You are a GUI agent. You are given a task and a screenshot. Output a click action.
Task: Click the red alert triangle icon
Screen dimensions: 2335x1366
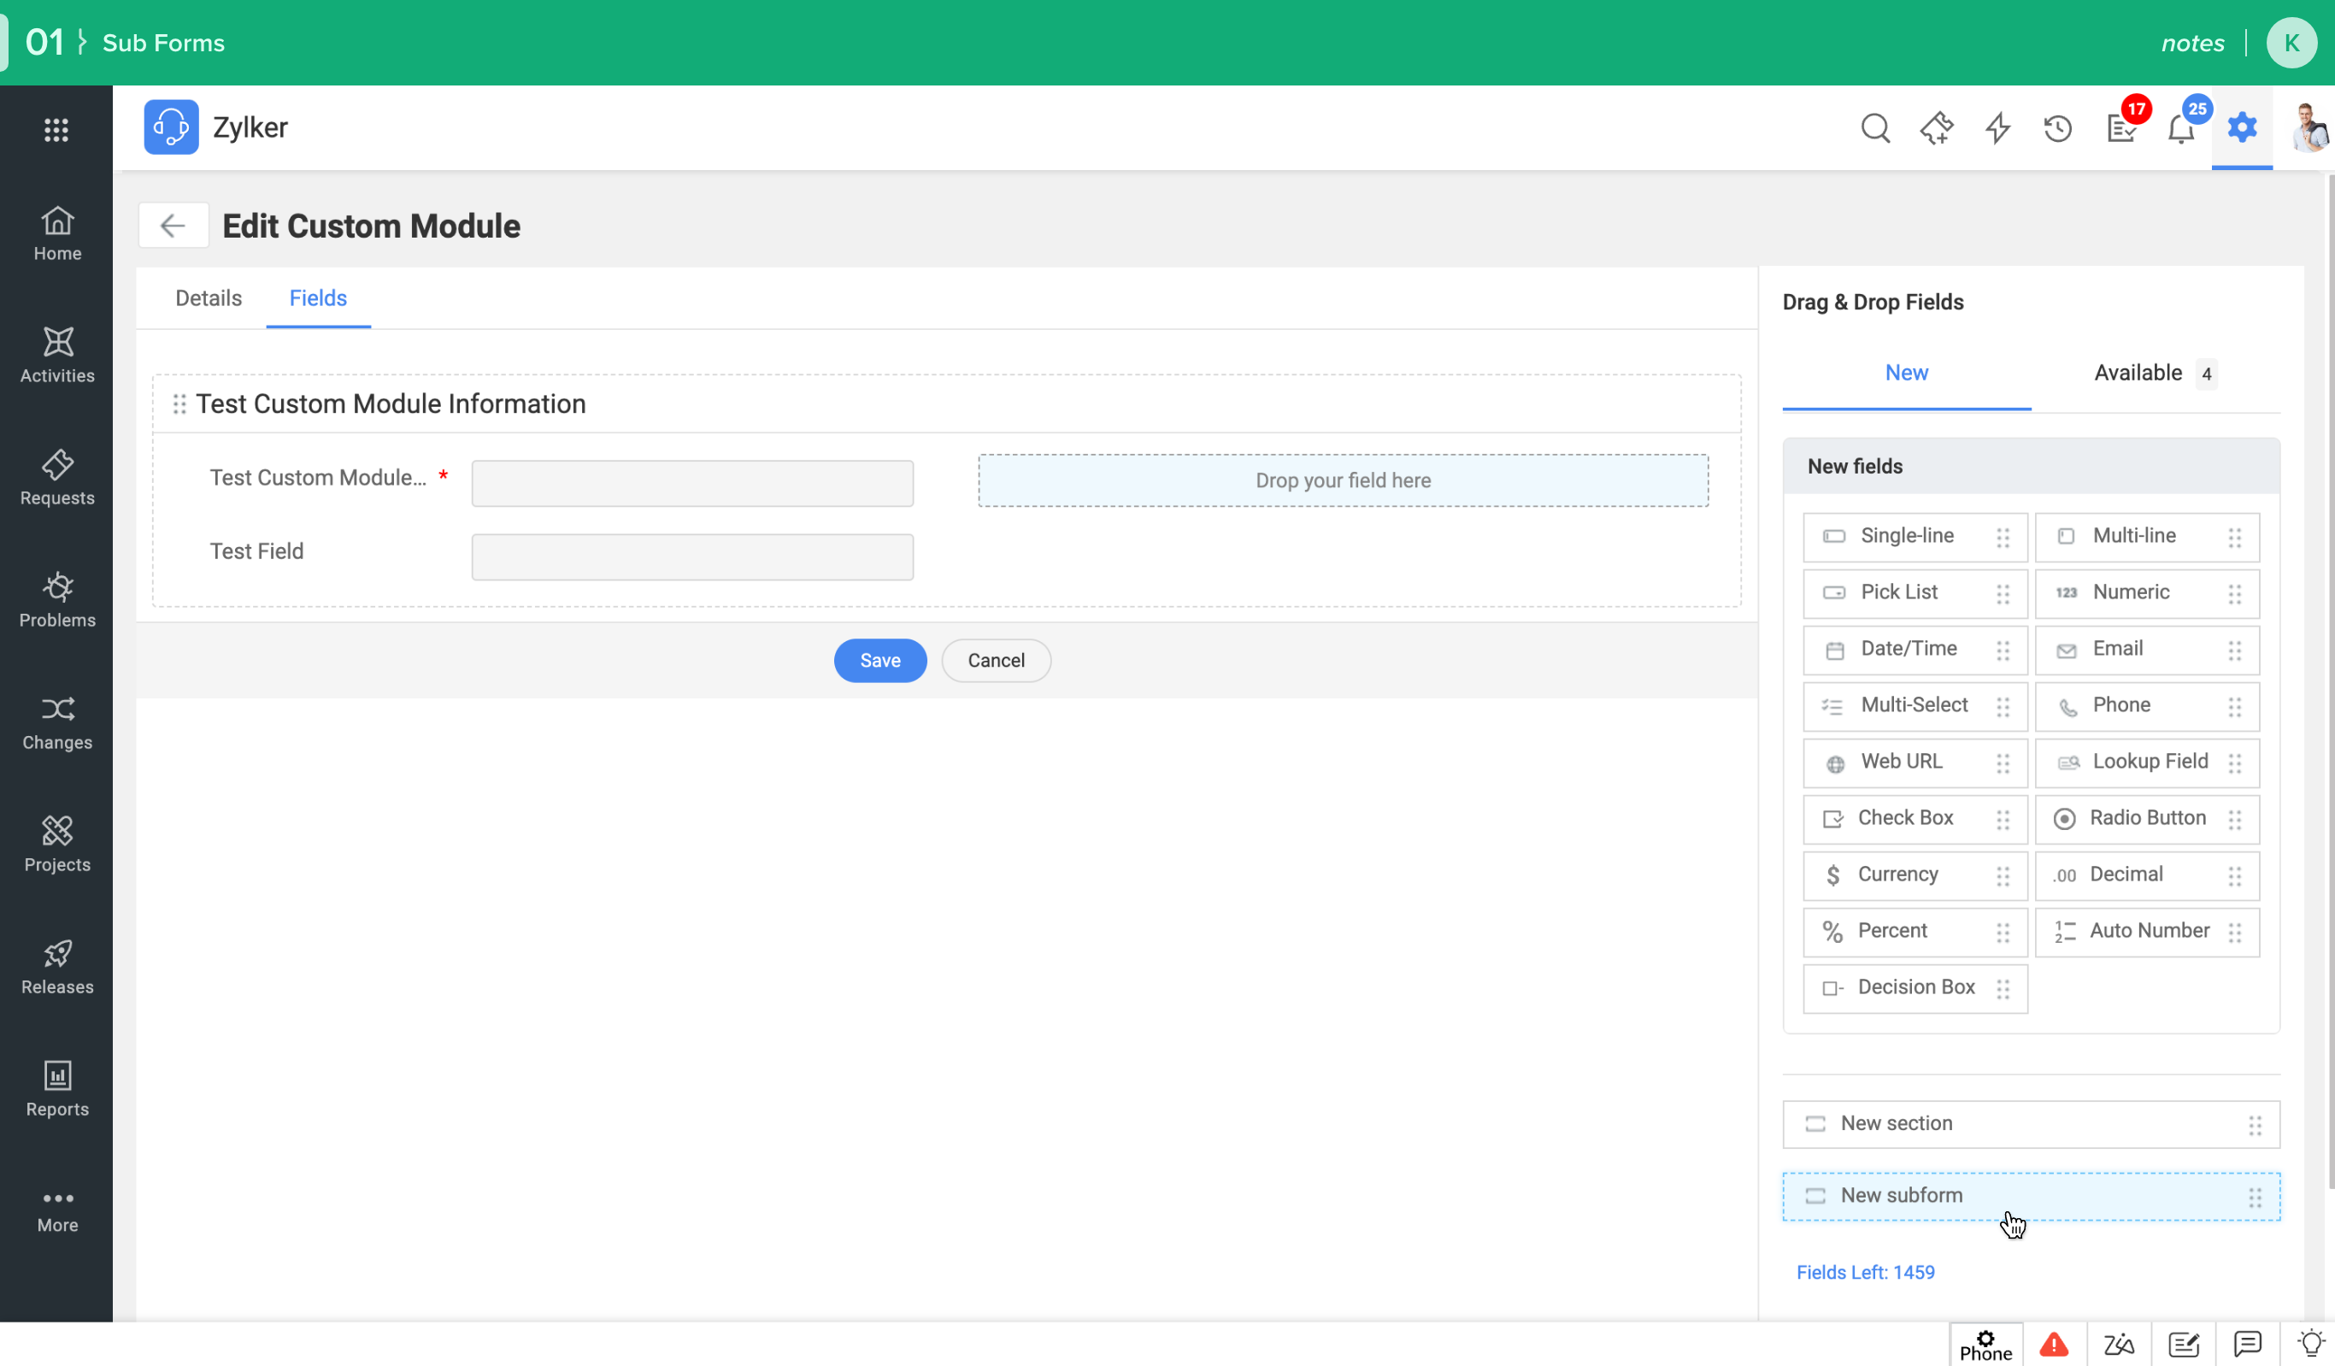pyautogui.click(x=2053, y=1344)
